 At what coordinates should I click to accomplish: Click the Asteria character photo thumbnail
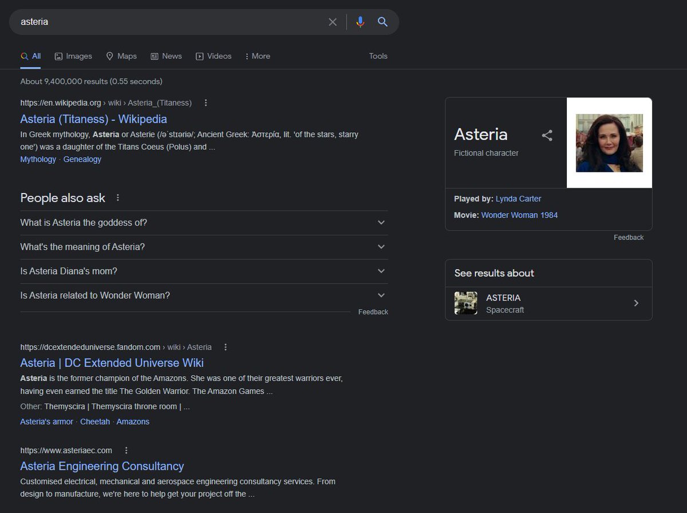pos(609,143)
